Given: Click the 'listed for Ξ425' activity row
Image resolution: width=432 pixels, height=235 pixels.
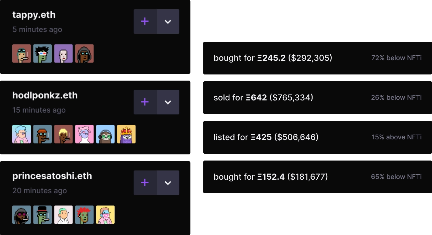Looking at the screenshot, I should click(317, 137).
